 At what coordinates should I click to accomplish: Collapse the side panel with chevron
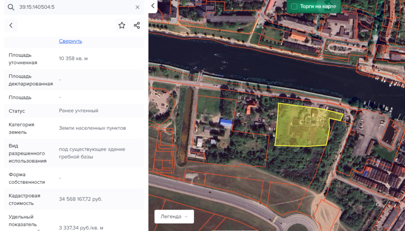(153, 6)
